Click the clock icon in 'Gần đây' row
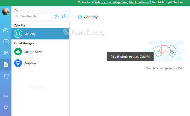 [x=18, y=34]
